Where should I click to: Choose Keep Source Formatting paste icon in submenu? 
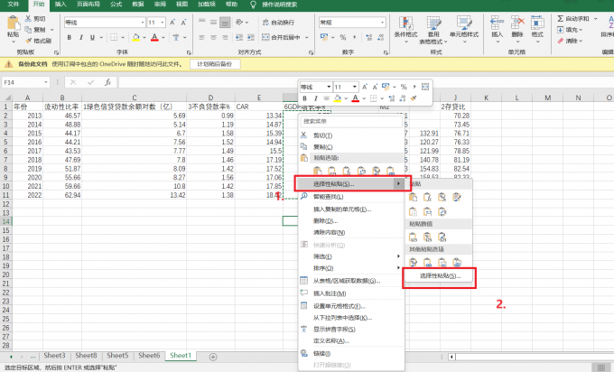[x=457, y=198]
